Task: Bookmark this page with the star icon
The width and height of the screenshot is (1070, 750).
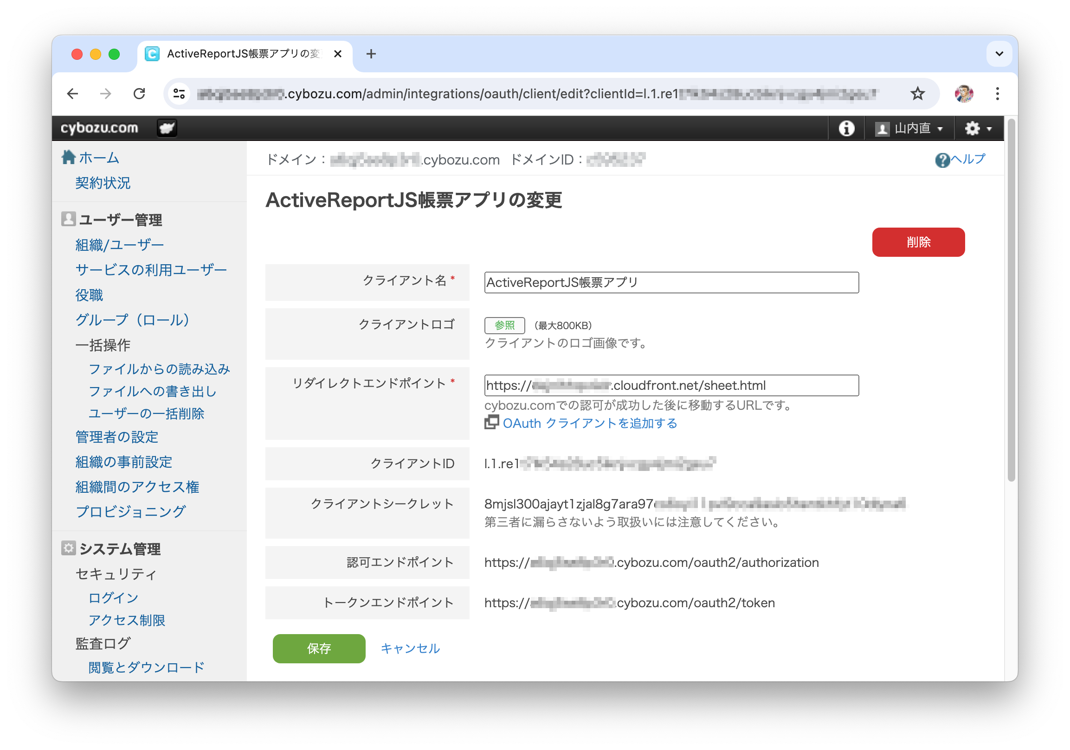Action: pos(917,94)
